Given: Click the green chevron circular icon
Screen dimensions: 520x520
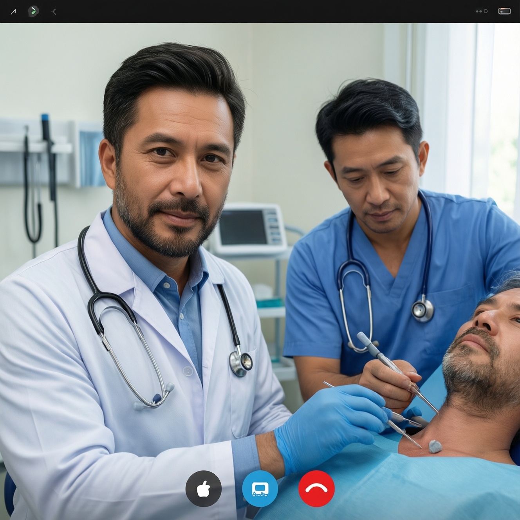Looking at the screenshot, I should (x=34, y=11).
